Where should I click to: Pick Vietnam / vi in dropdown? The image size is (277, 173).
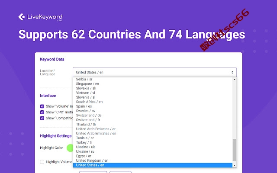pos(153,93)
